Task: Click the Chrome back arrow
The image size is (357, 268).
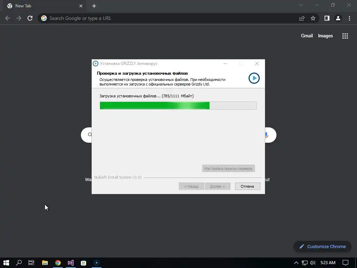Action: pos(8,18)
